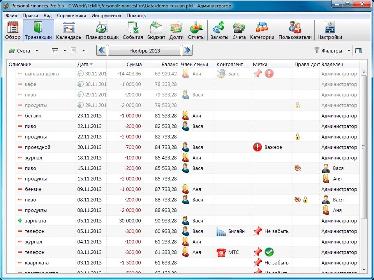This screenshot has height=280, width=374.
Task: Click the МТС red phone icon
Action: 221,252
